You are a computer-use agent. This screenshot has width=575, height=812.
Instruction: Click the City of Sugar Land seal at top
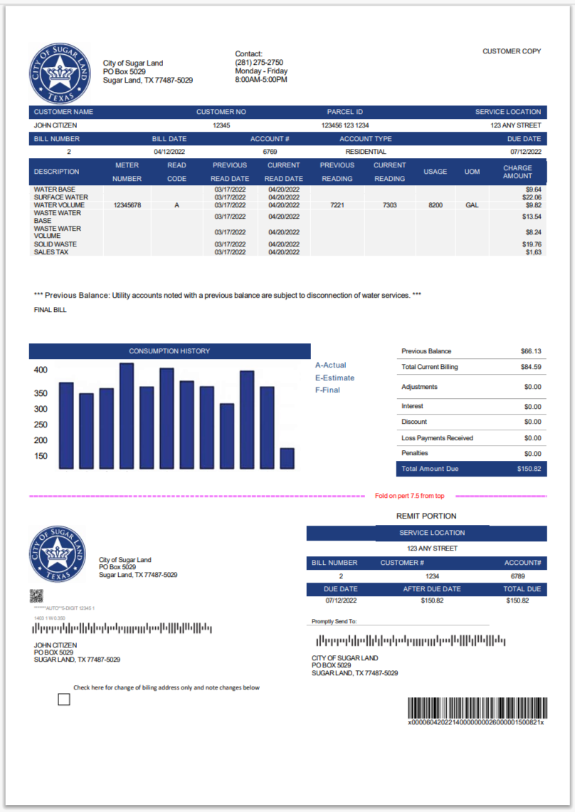(59, 74)
